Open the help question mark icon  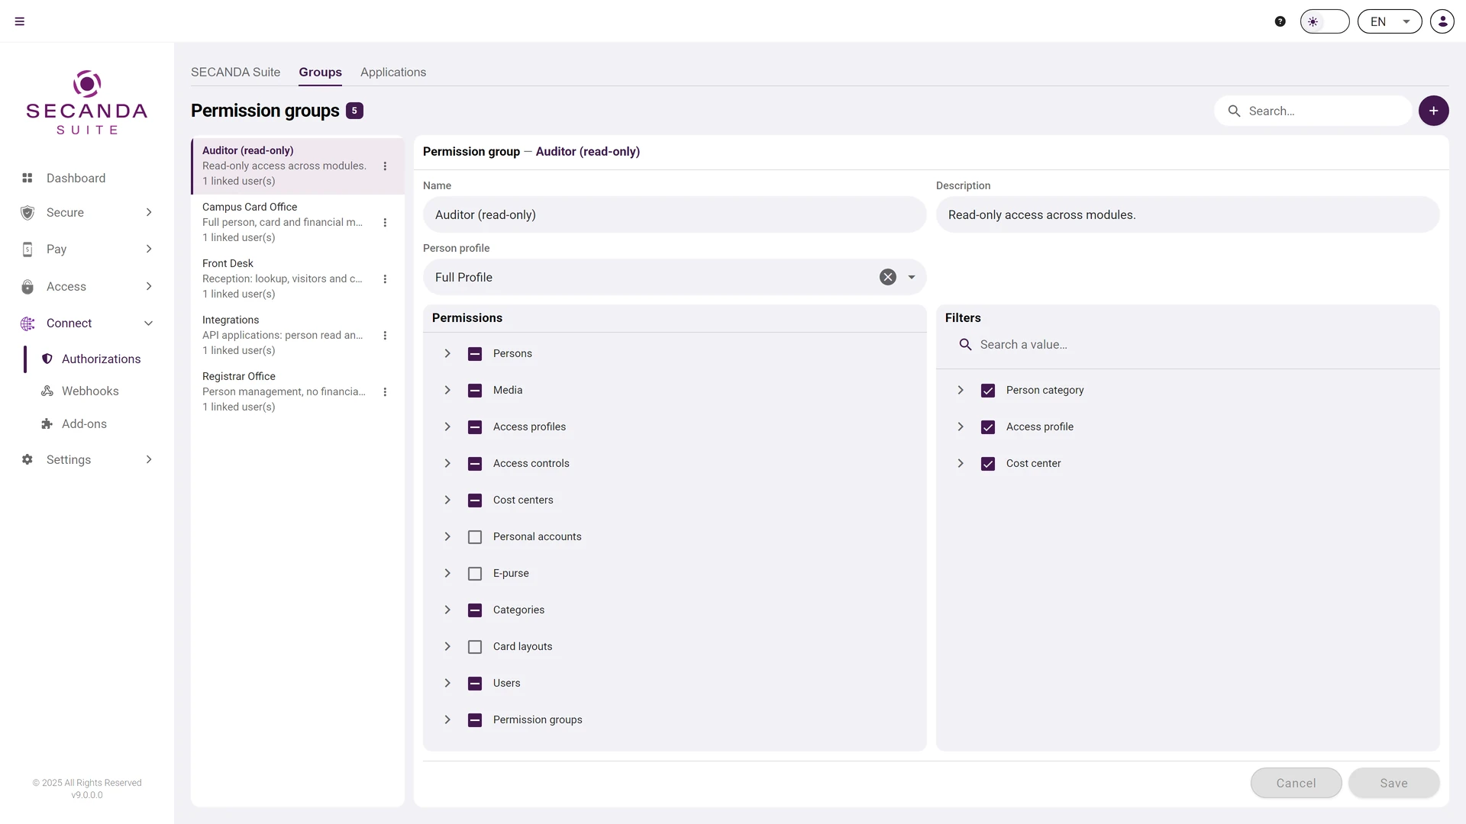1280,21
